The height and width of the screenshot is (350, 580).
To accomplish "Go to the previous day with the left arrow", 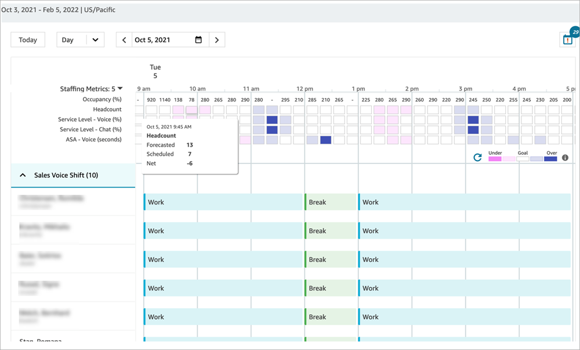I will [x=124, y=39].
